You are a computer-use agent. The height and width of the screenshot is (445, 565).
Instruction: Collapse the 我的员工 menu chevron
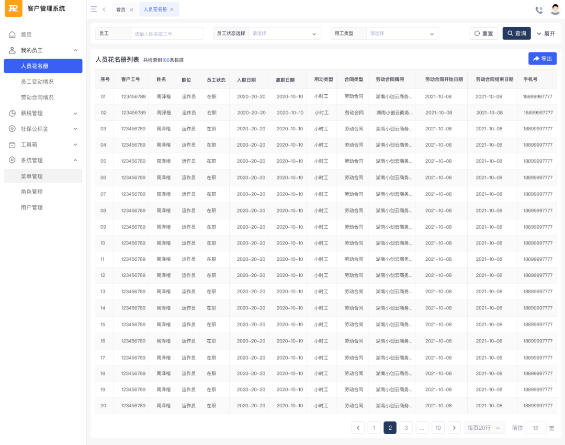coord(75,50)
